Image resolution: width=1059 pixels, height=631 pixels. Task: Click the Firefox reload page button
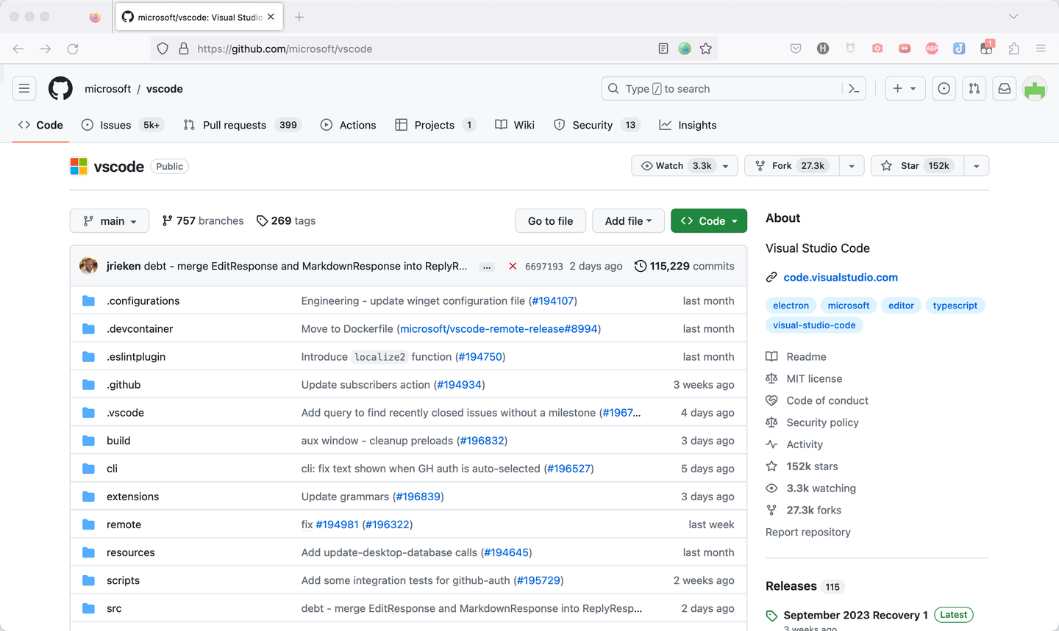click(x=73, y=48)
